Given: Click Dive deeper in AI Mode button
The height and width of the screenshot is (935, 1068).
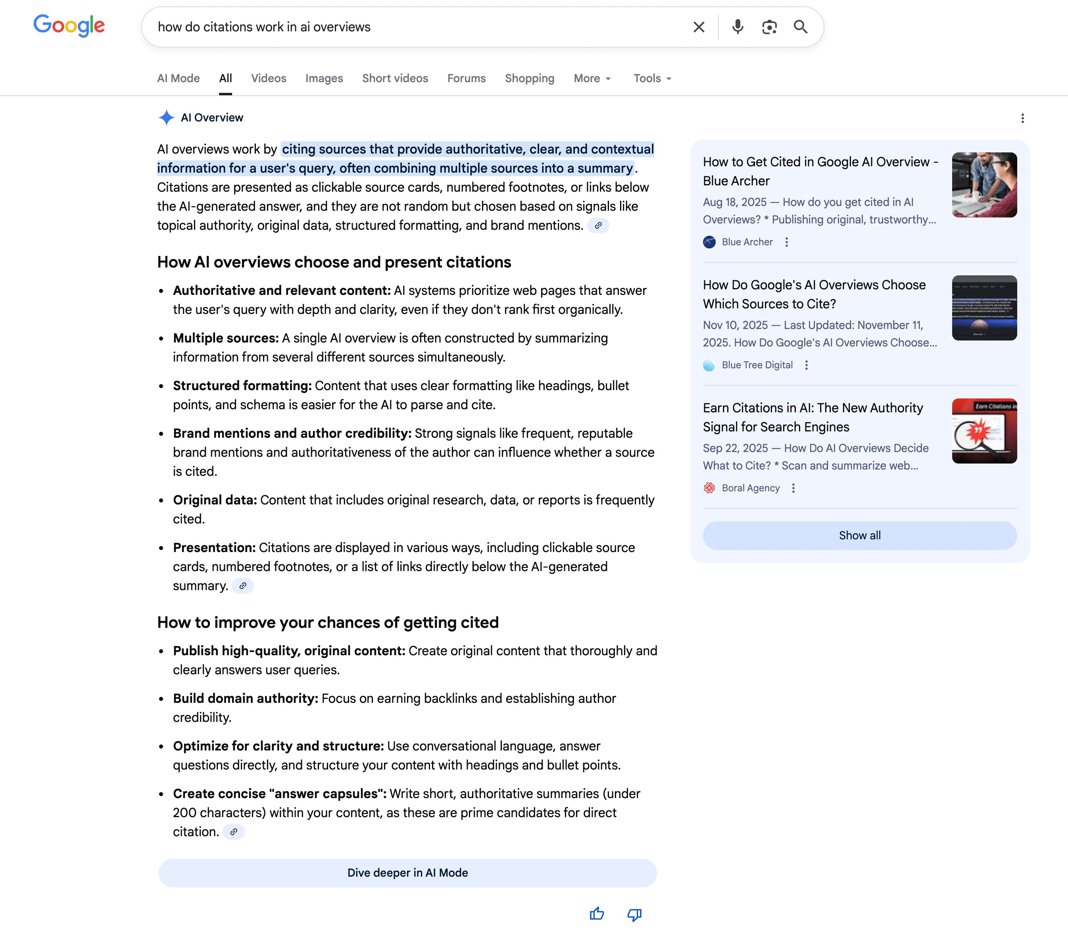Looking at the screenshot, I should (x=407, y=873).
